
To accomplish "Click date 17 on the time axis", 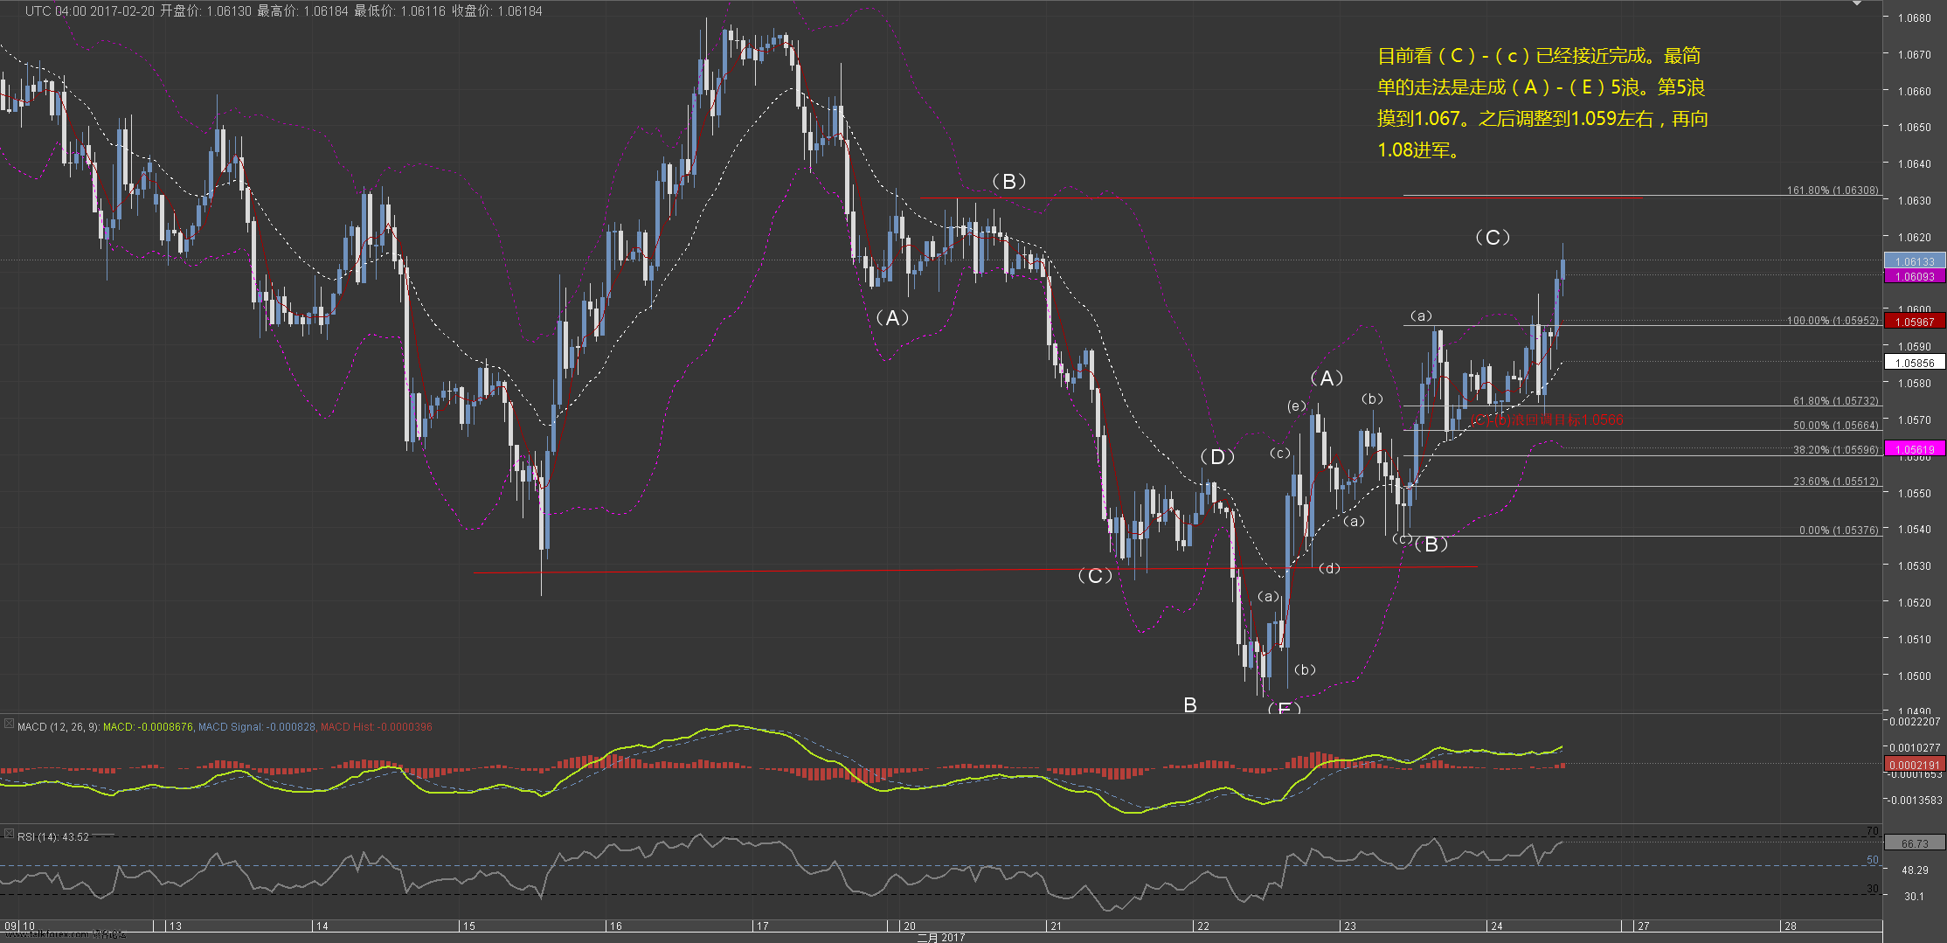I will [762, 926].
